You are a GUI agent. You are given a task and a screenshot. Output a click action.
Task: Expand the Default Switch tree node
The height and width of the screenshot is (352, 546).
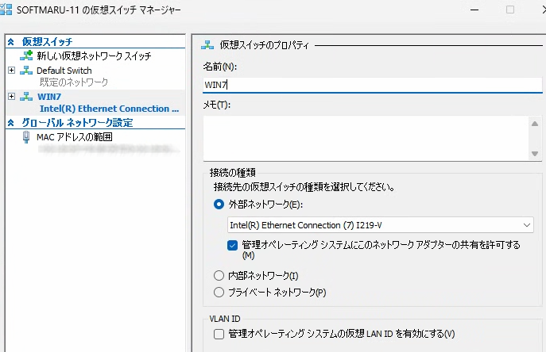click(11, 71)
